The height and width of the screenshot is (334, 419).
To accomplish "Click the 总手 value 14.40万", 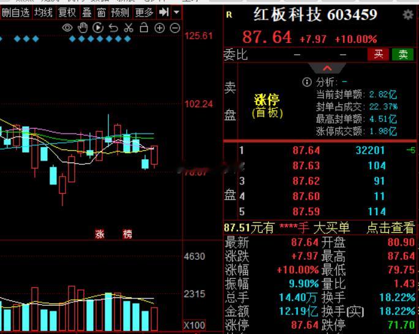I will (298, 297).
